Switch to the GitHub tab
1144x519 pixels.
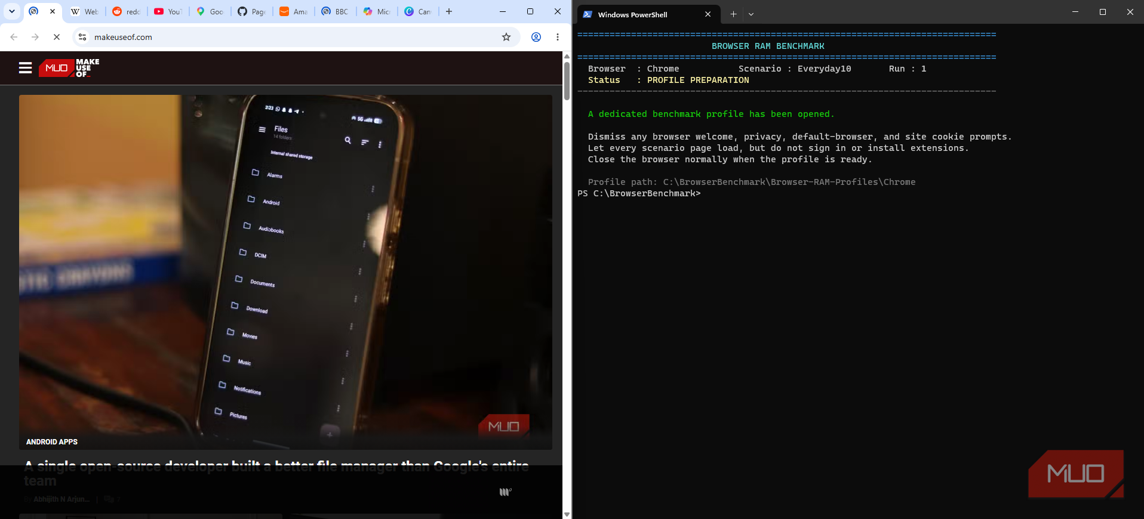pos(251,11)
